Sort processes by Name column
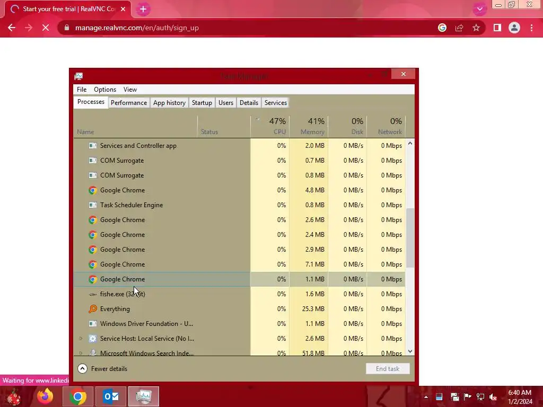Screen dimensions: 543x407 135,127
